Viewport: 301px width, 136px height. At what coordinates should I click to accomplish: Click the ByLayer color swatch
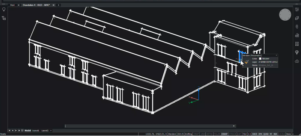260,59
